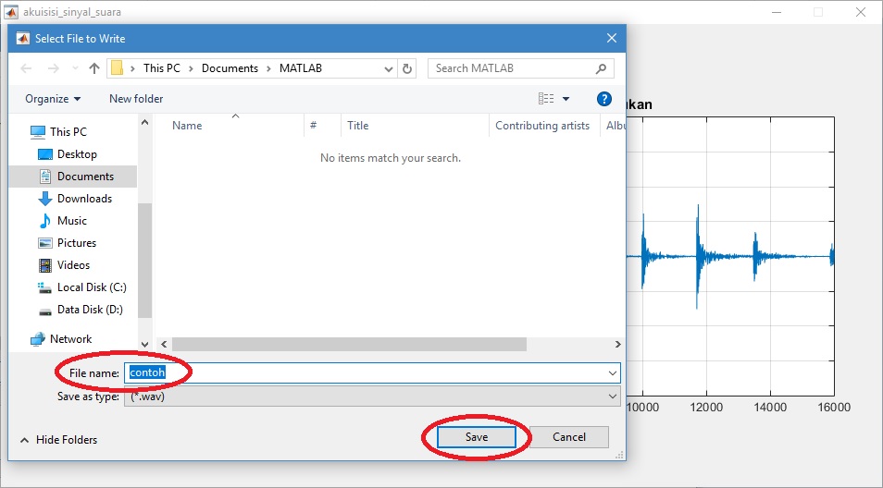Select Local Disk (C:) drive
This screenshot has height=488, width=883.
[91, 287]
